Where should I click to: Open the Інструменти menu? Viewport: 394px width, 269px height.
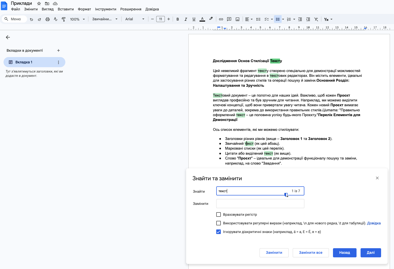tap(106, 9)
